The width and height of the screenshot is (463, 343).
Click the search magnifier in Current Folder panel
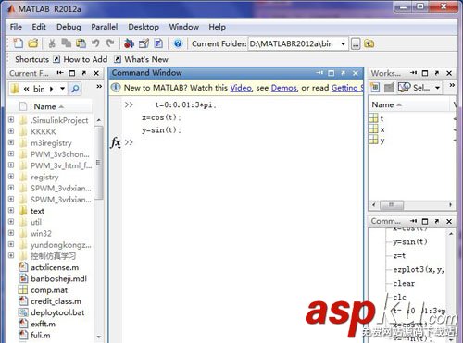tap(75, 89)
